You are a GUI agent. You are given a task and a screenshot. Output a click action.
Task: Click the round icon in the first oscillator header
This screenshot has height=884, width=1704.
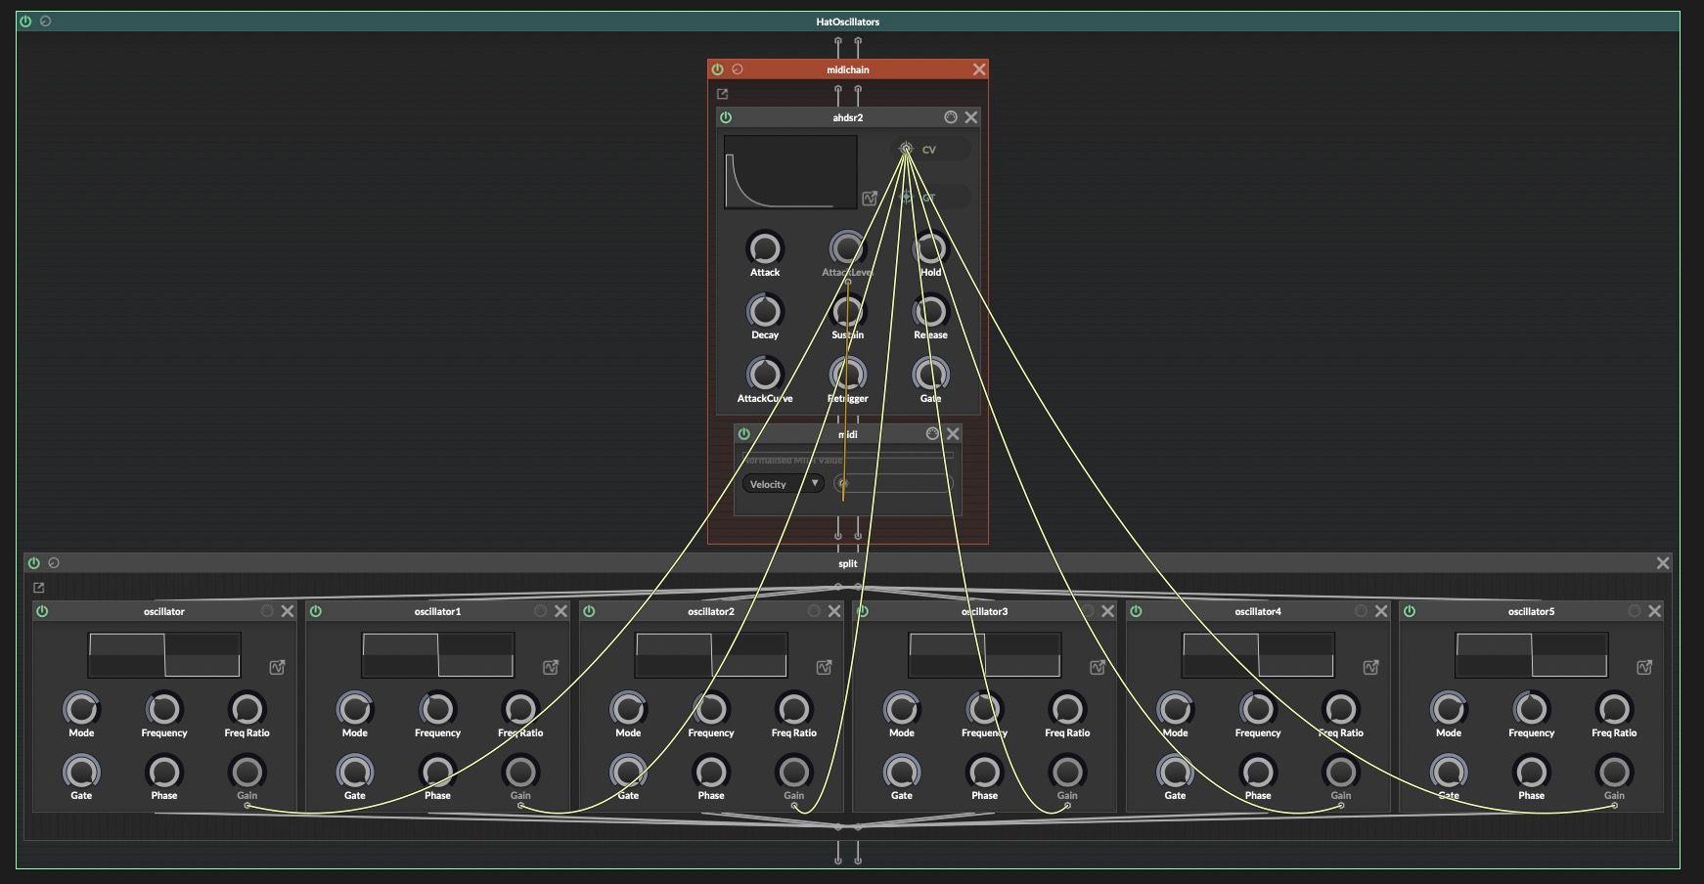point(267,611)
